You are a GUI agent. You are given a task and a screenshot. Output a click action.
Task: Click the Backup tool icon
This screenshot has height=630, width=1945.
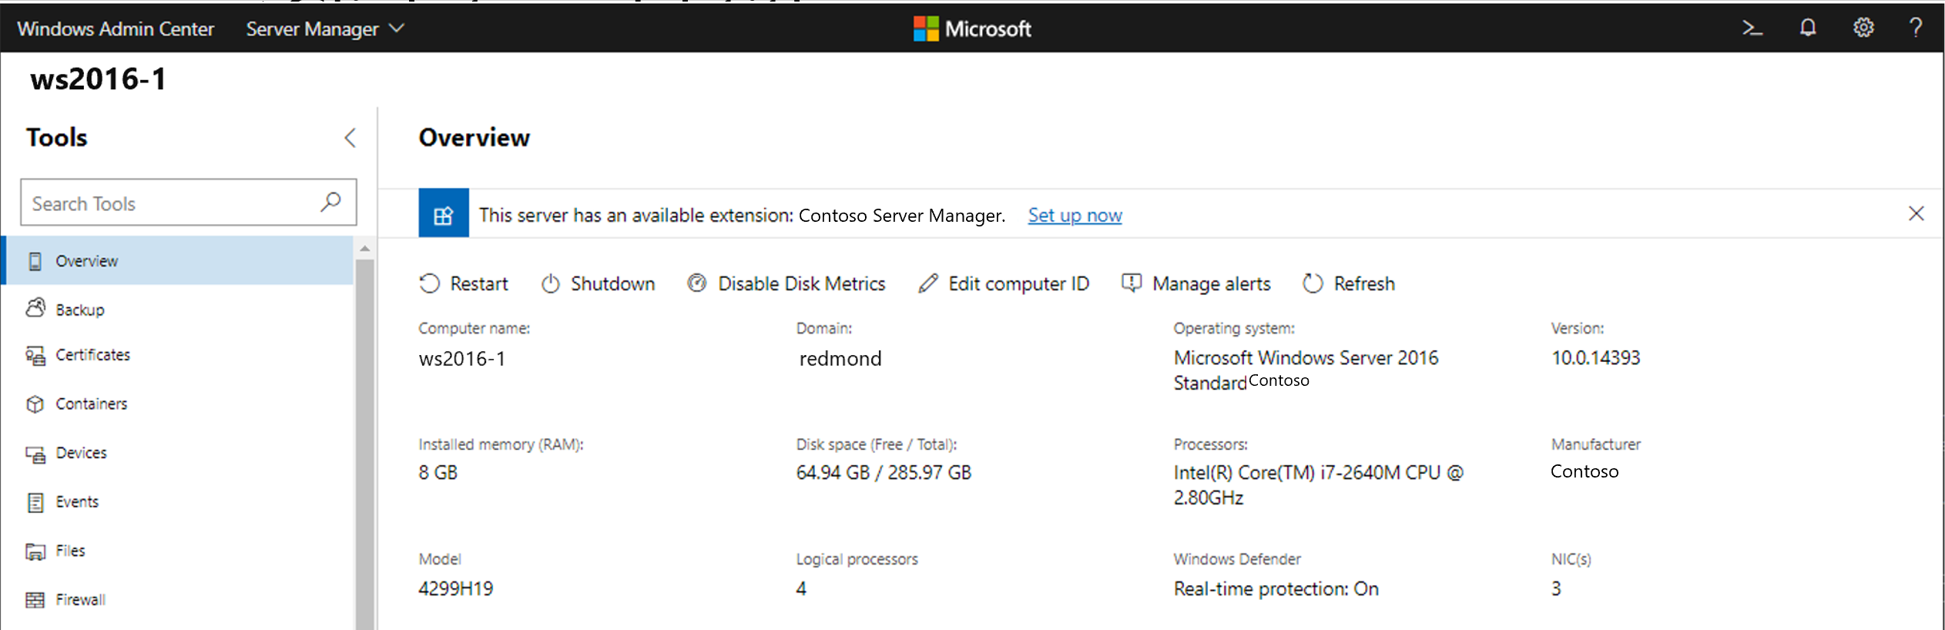(x=35, y=309)
